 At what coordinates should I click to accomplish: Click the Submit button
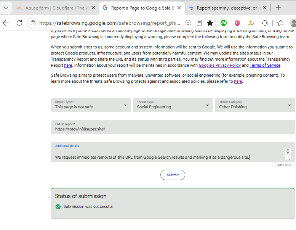pos(173,175)
